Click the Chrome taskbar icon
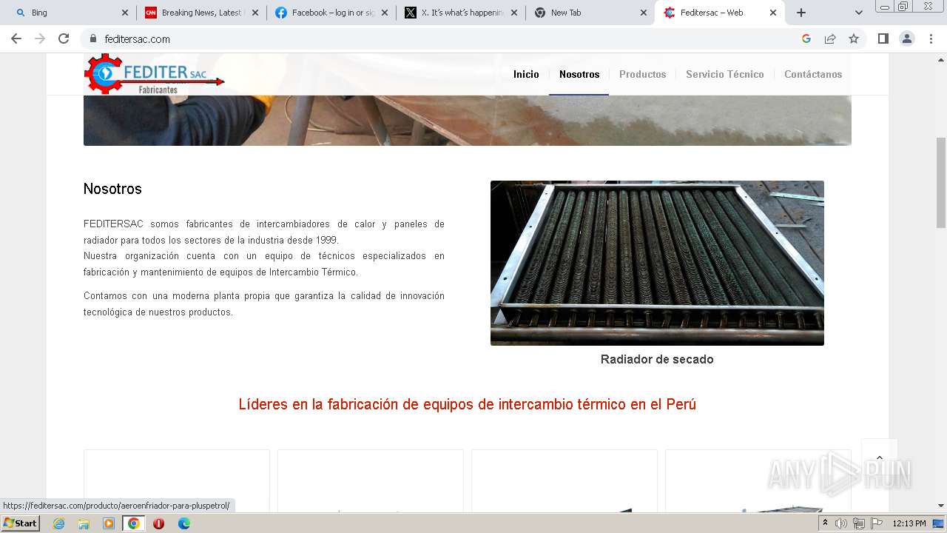This screenshot has height=533, width=947. (x=134, y=523)
